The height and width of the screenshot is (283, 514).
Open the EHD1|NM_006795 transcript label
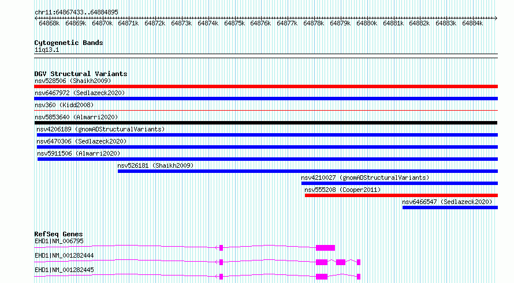[x=59, y=241]
